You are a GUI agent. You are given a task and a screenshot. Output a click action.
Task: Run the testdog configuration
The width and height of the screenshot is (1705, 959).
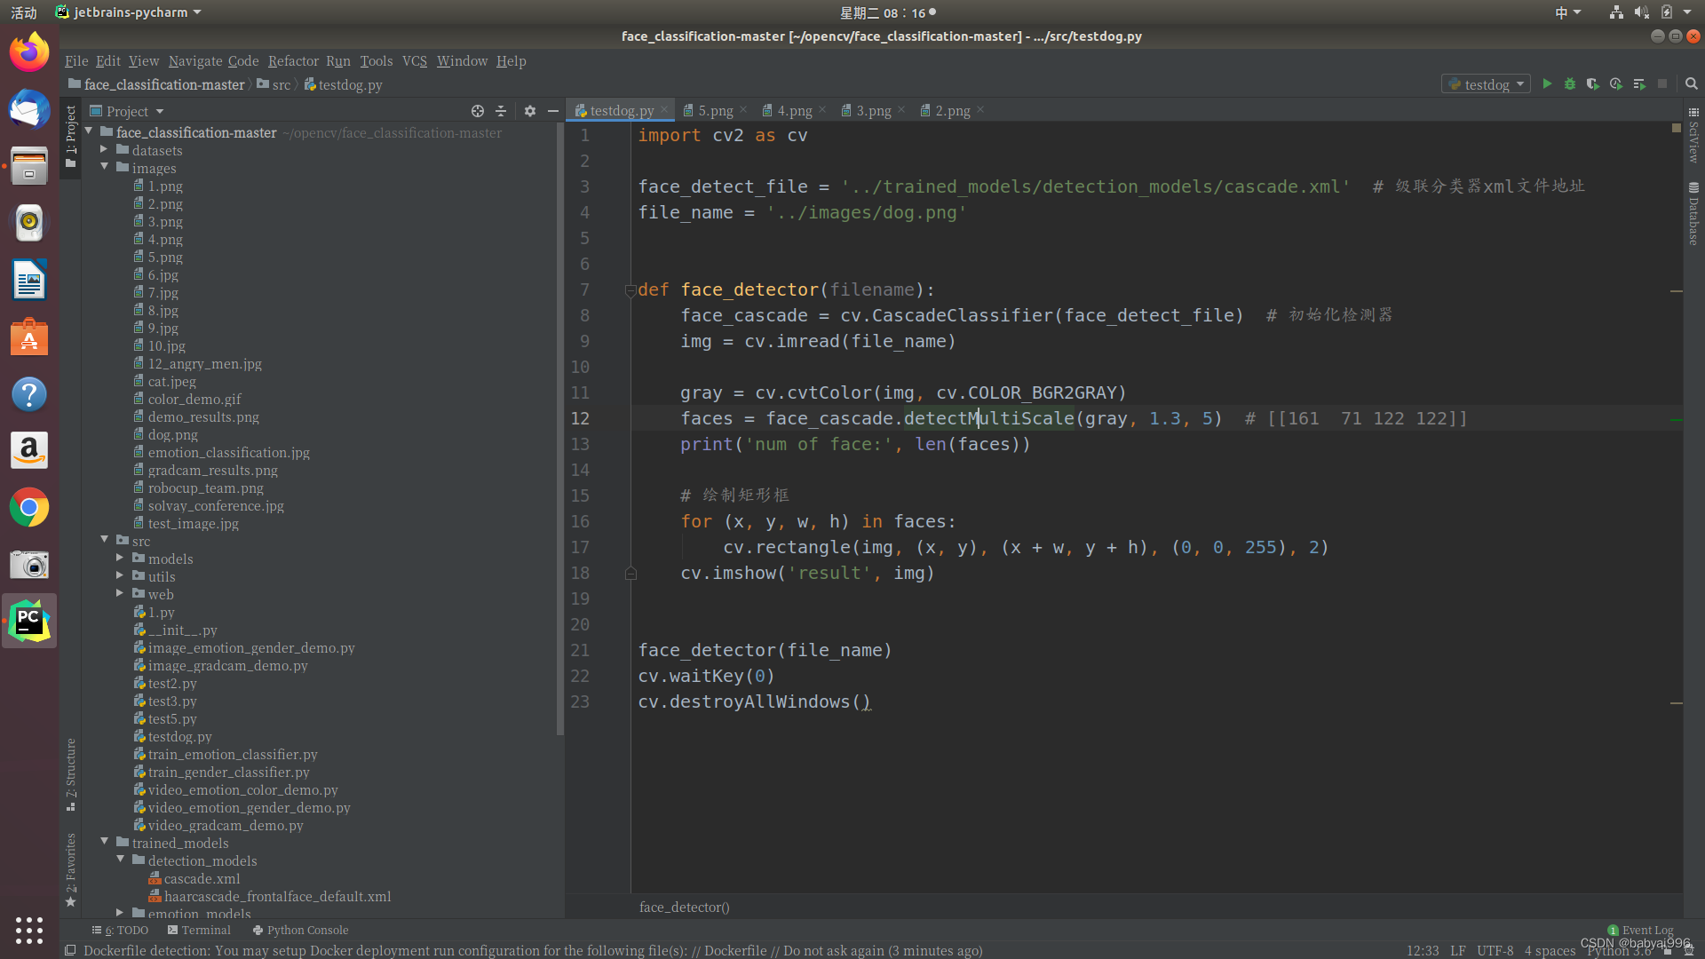click(1547, 83)
